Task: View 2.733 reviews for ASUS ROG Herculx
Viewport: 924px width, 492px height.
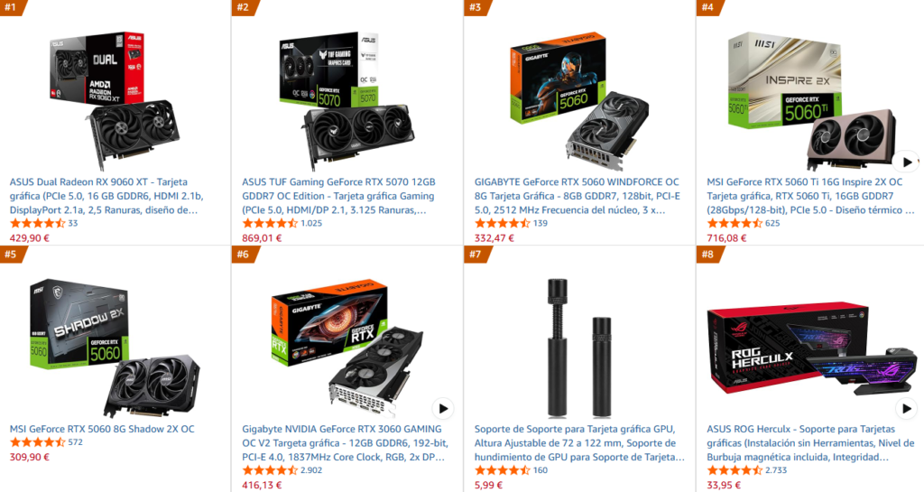Action: (776, 470)
